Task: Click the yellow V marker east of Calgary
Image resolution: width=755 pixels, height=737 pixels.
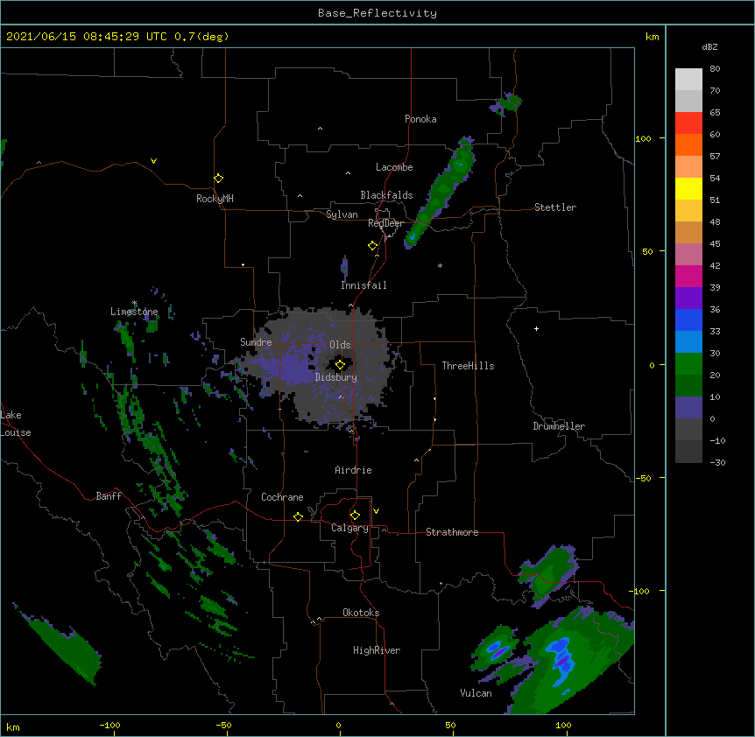Action: click(x=376, y=511)
